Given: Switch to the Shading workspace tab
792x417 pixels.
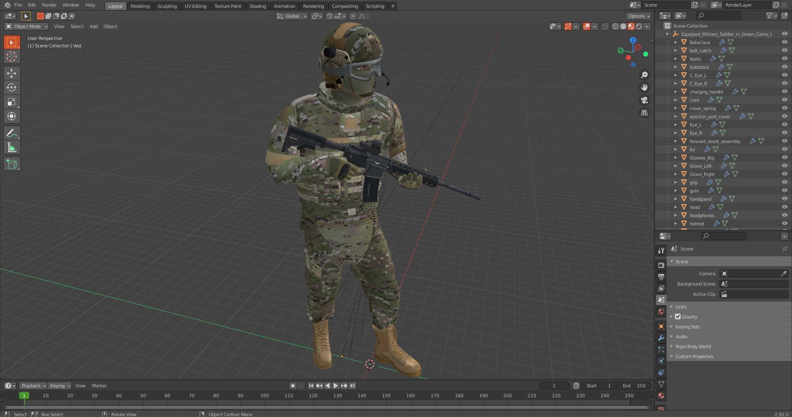Looking at the screenshot, I should [257, 6].
